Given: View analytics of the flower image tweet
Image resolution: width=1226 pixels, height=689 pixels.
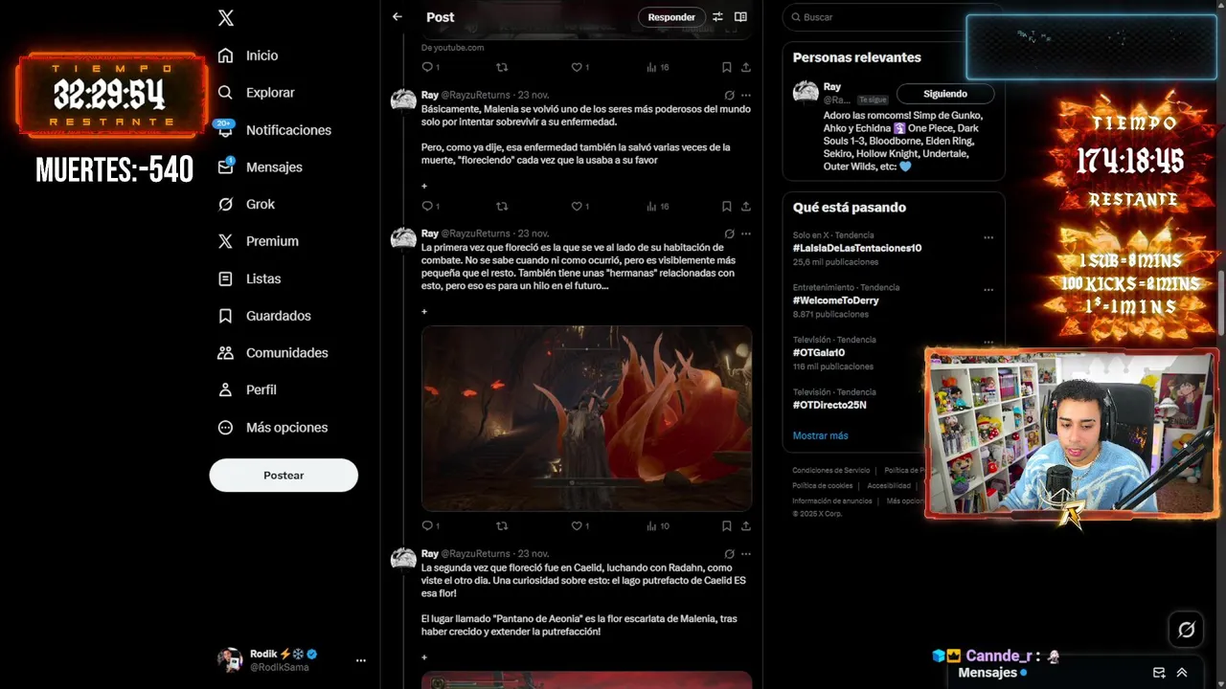Looking at the screenshot, I should tap(657, 525).
